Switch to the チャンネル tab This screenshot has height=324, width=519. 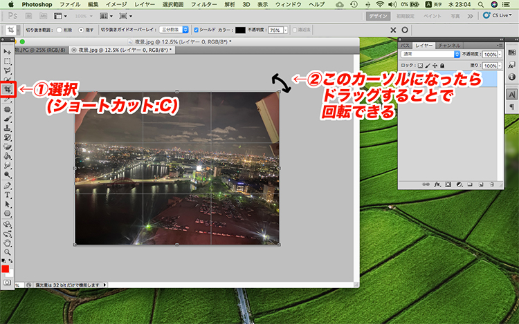click(449, 46)
